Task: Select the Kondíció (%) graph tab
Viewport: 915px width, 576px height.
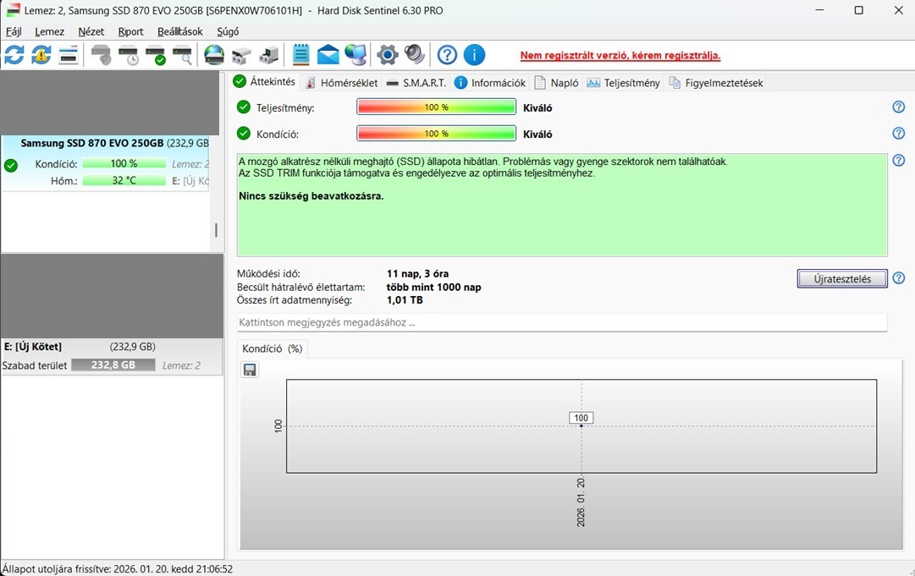Action: tap(273, 348)
